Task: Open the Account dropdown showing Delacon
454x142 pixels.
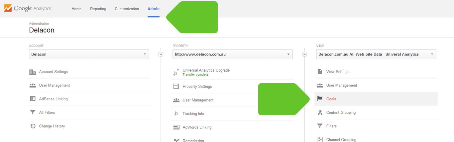Action: pyautogui.click(x=89, y=54)
